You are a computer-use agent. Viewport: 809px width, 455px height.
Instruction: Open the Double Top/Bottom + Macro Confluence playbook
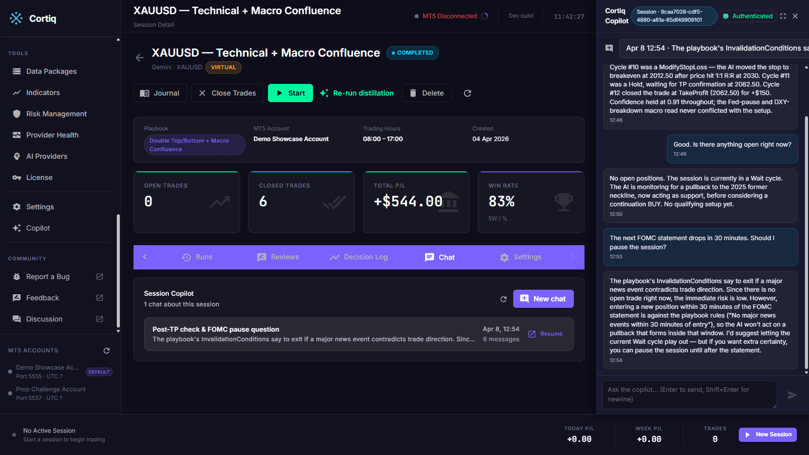[195, 145]
